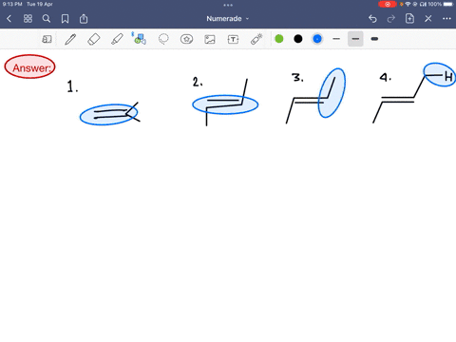456x342 pixels.
Task: Select the Shapes tool
Action: [140, 39]
